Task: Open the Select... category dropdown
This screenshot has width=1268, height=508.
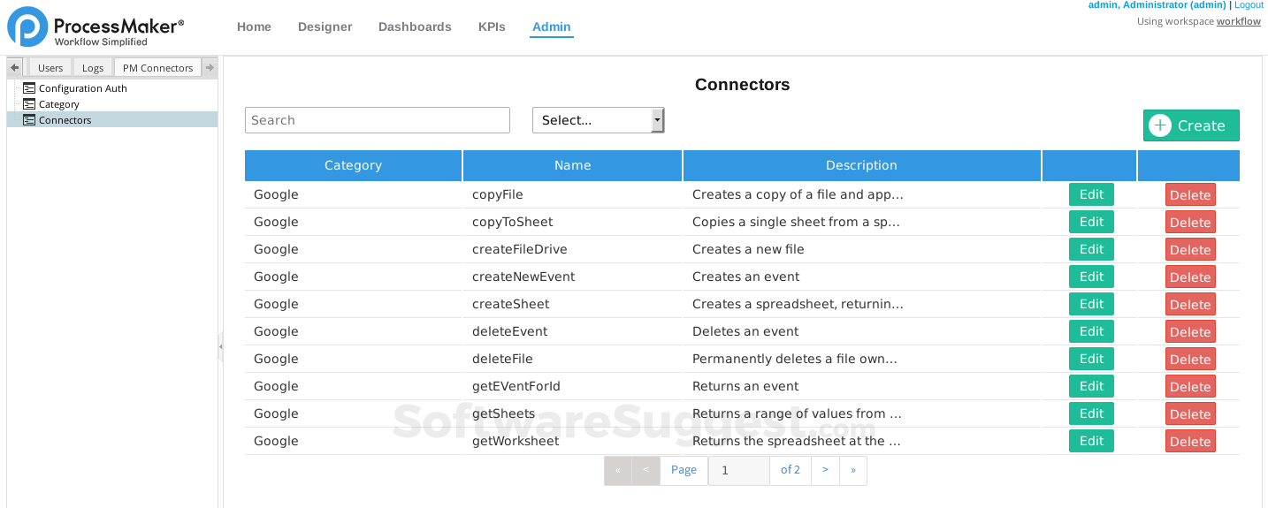Action: click(x=598, y=120)
